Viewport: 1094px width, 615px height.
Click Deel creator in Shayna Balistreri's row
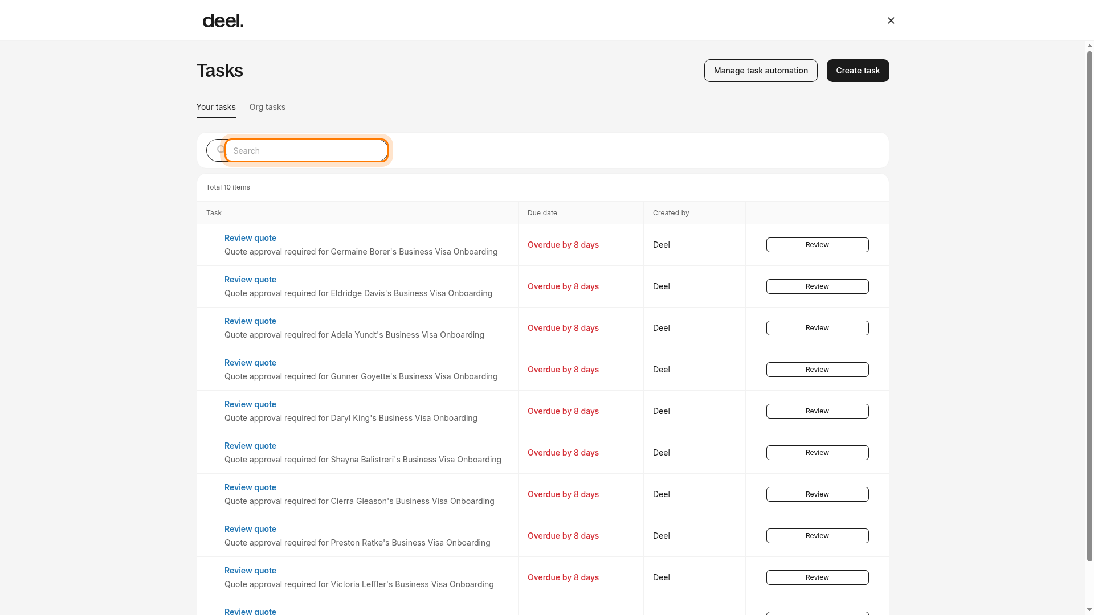click(661, 453)
